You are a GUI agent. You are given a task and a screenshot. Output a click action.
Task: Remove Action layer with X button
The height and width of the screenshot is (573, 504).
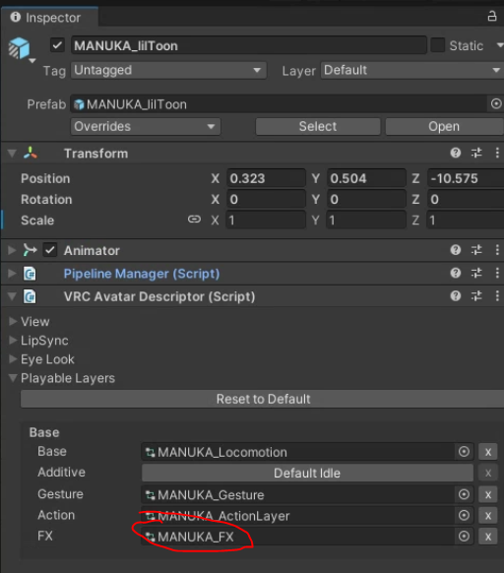click(x=488, y=516)
